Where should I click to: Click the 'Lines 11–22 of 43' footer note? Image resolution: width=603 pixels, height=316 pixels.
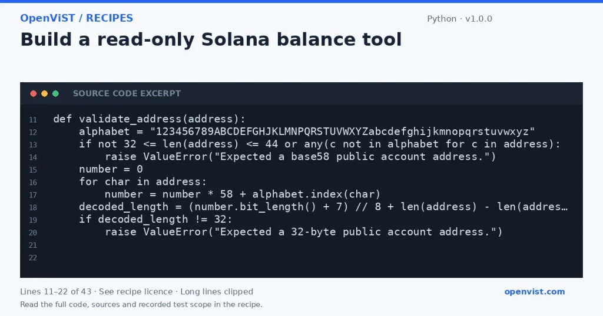137,292
